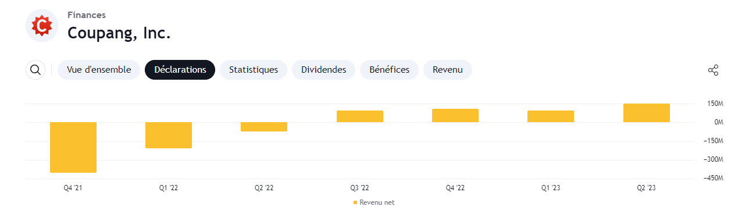Click the Q2 '22 small negative bar
749x210 pixels.
[x=264, y=127]
